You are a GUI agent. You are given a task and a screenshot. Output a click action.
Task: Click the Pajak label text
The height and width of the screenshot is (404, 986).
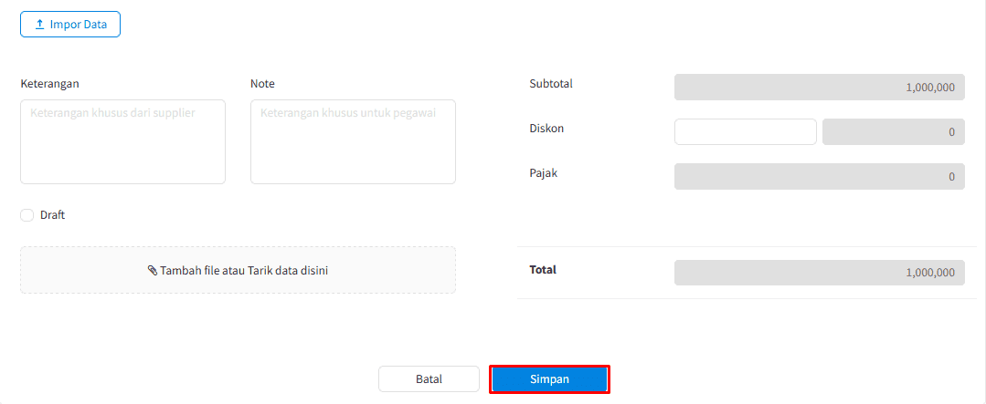[543, 172]
